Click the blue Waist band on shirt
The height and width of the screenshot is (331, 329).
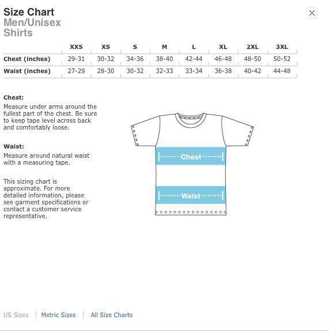[191, 195]
